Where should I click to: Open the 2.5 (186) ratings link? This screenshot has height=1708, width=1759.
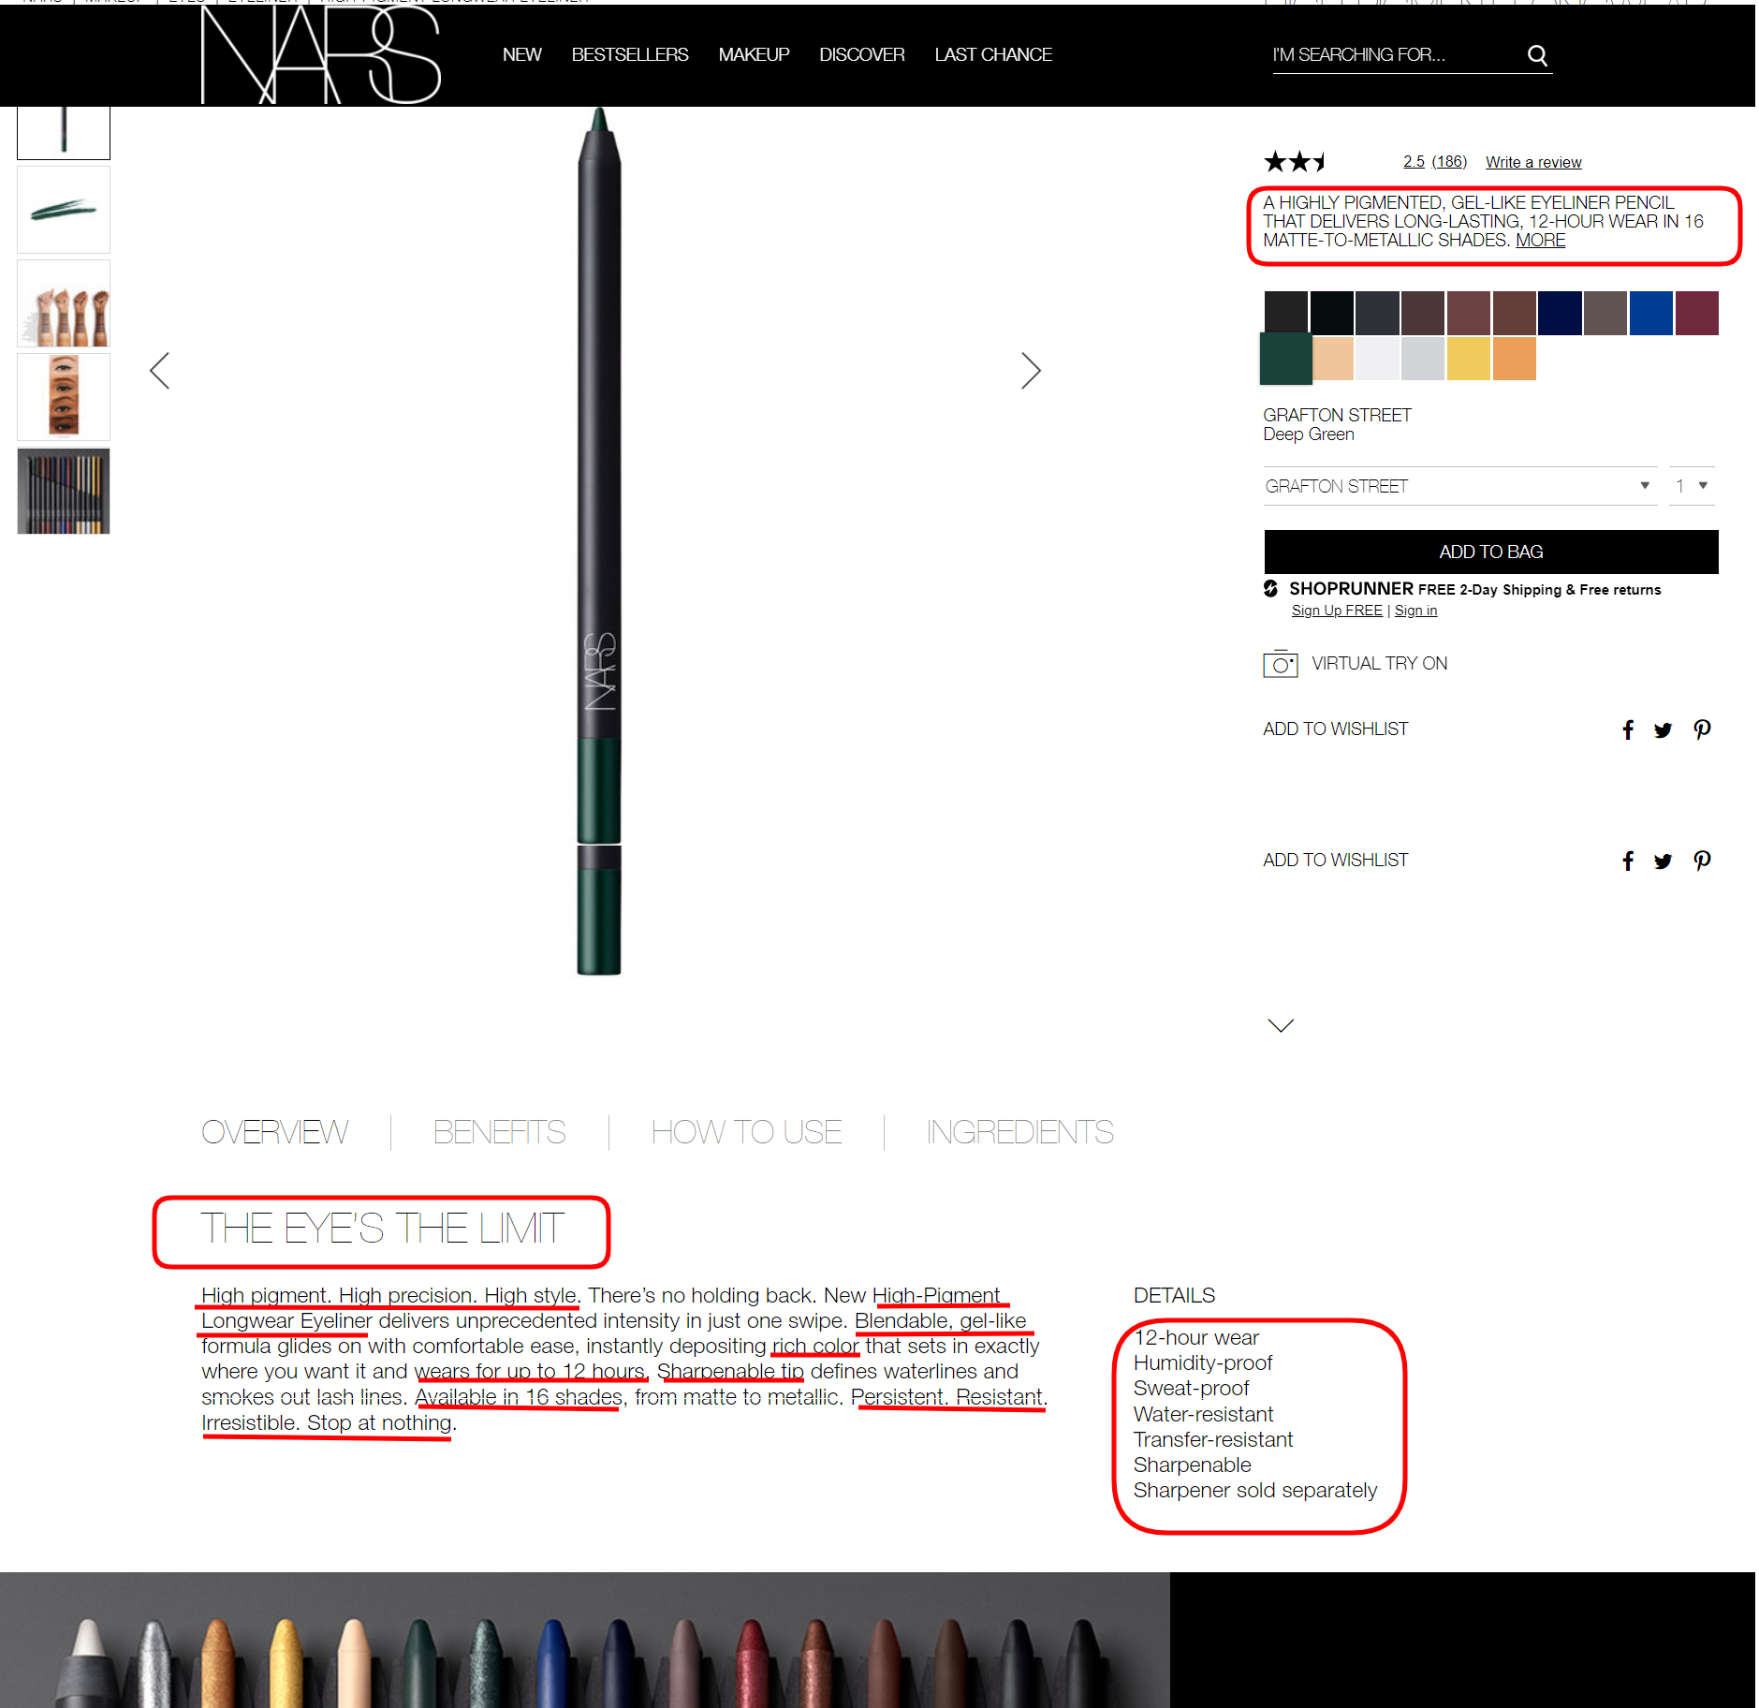(1435, 161)
